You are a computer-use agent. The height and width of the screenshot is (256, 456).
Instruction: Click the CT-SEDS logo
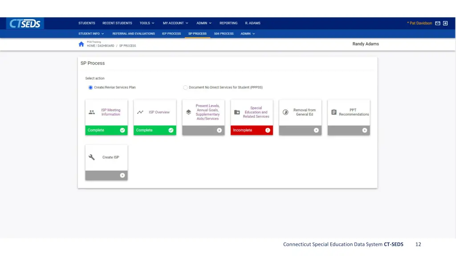click(x=25, y=24)
